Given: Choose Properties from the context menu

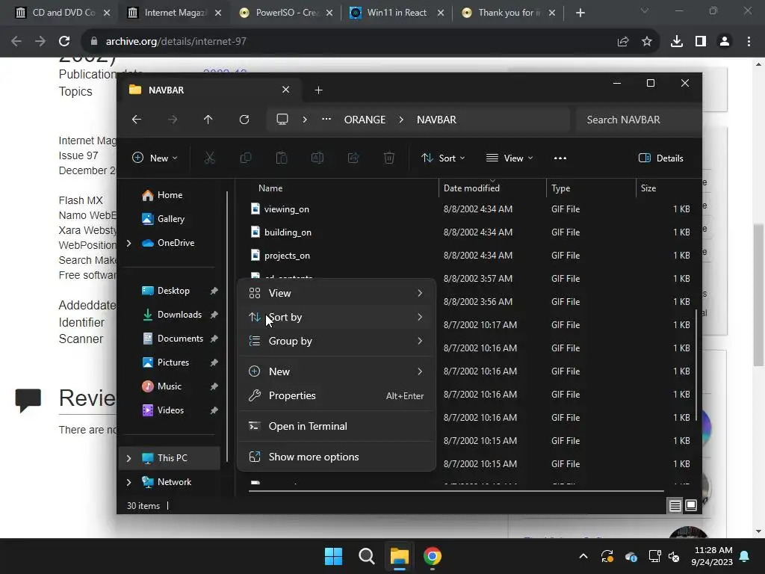Looking at the screenshot, I should click(x=336, y=396).
